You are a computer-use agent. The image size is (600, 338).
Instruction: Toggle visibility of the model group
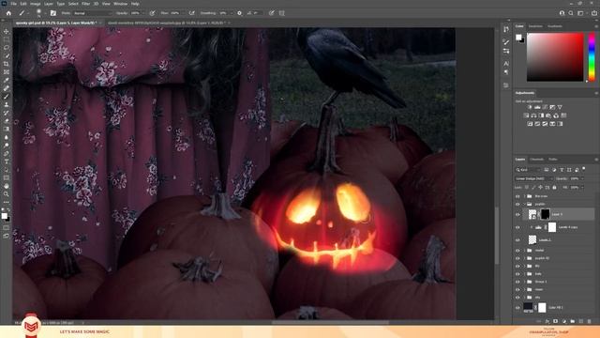click(517, 251)
